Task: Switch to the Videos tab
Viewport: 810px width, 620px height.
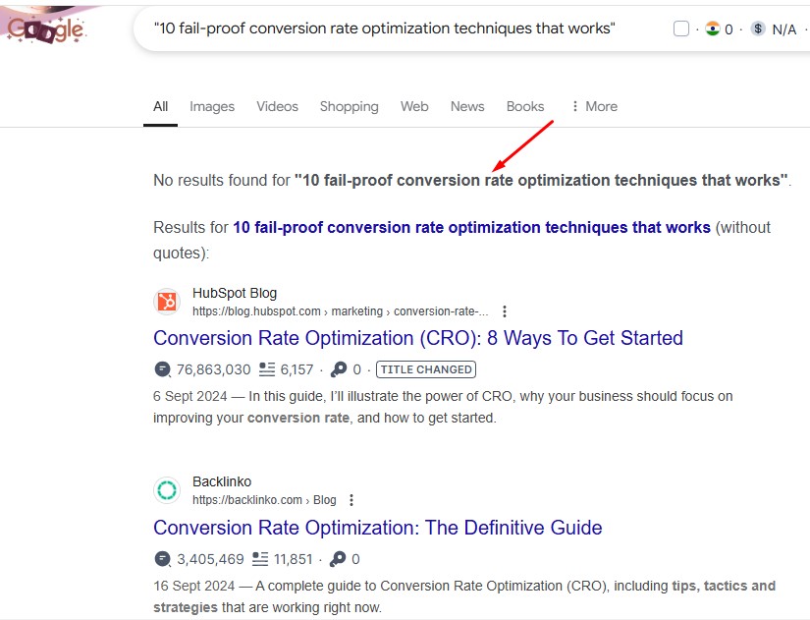Action: 278,106
